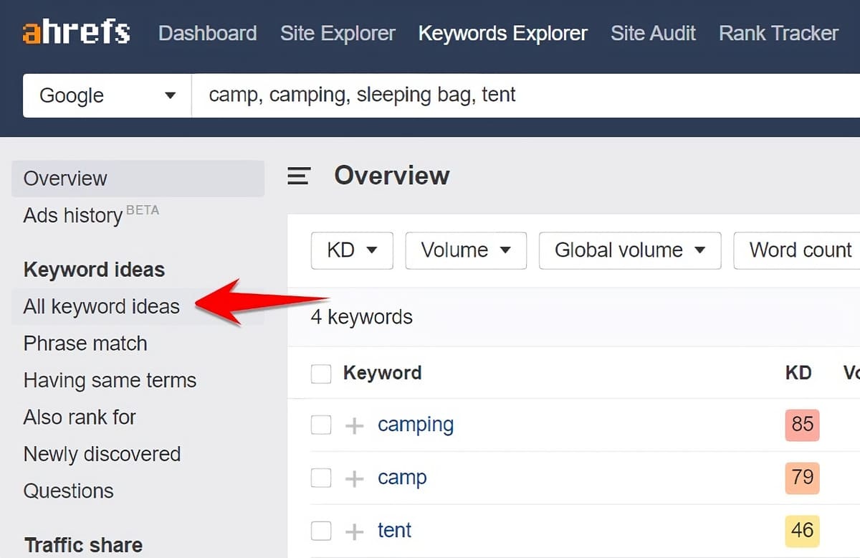Click the plus icon beside "camp"
Screen dimensions: 860x558
tap(354, 478)
